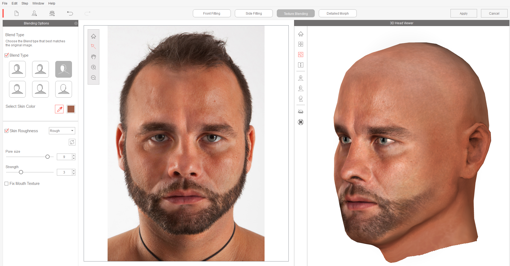Viewport: 510px width, 266px height.
Task: Close the Blending Options panel
Action: click(x=76, y=23)
